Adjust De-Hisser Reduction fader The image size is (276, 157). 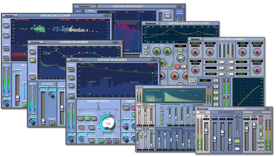(x=43, y=121)
